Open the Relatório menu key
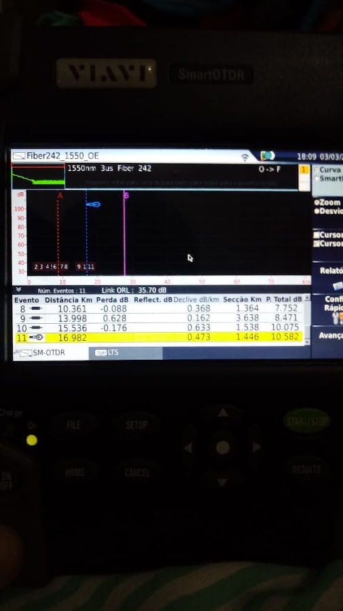Viewport: 343px width, 611px height. pos(328,278)
